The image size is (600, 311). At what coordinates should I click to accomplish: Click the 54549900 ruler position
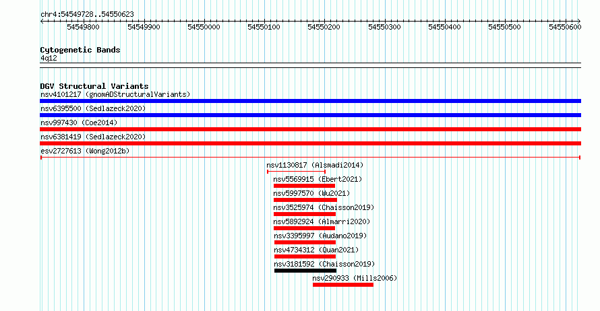tap(144, 27)
